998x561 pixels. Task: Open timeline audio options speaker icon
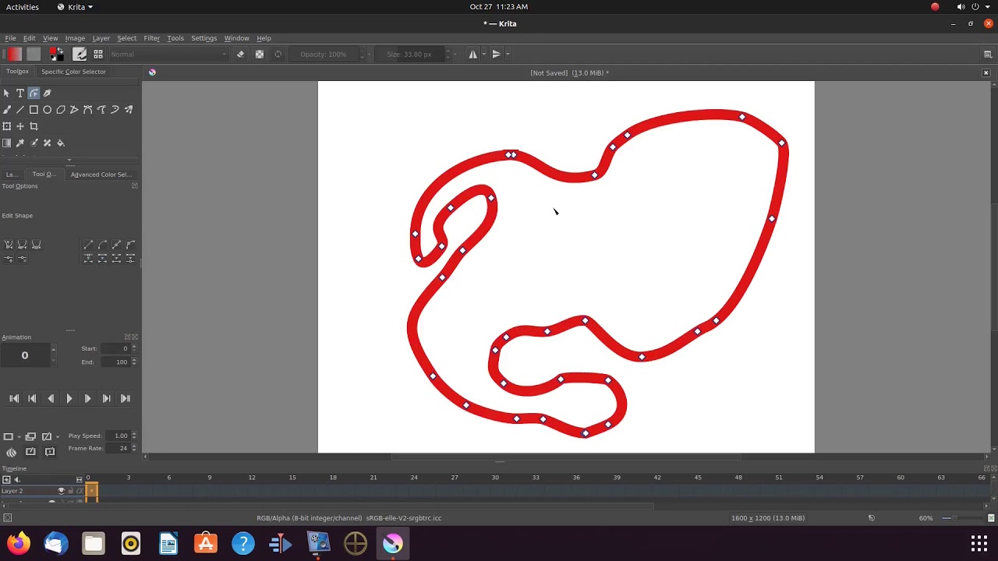click(x=16, y=479)
